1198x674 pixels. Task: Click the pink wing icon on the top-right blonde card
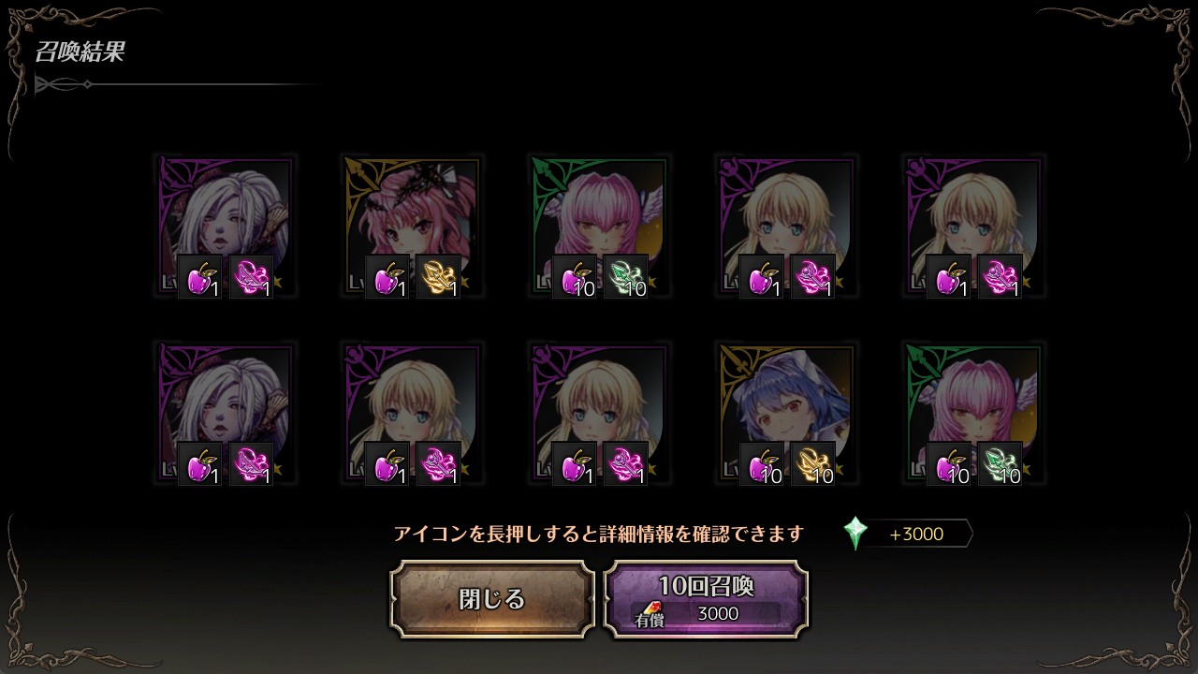tap(1000, 277)
